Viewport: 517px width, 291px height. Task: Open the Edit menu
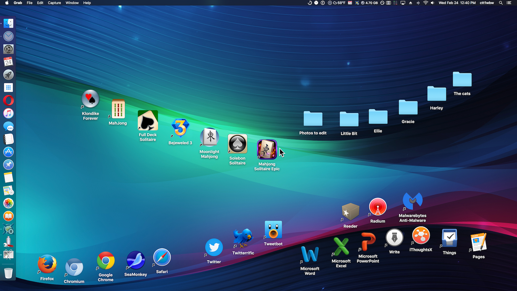click(x=40, y=3)
